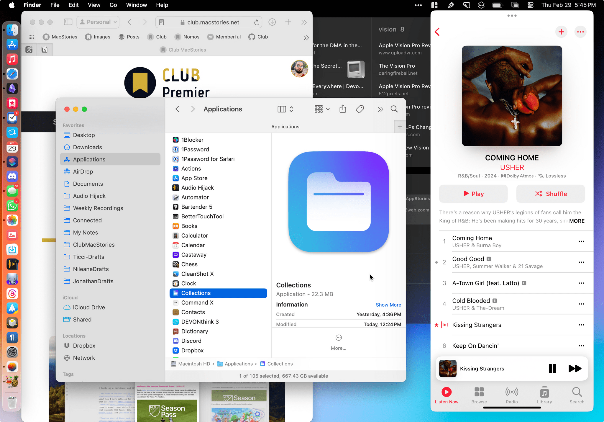Open Dropbox location in Finder sidebar
Image resolution: width=604 pixels, height=422 pixels.
click(x=110, y=346)
